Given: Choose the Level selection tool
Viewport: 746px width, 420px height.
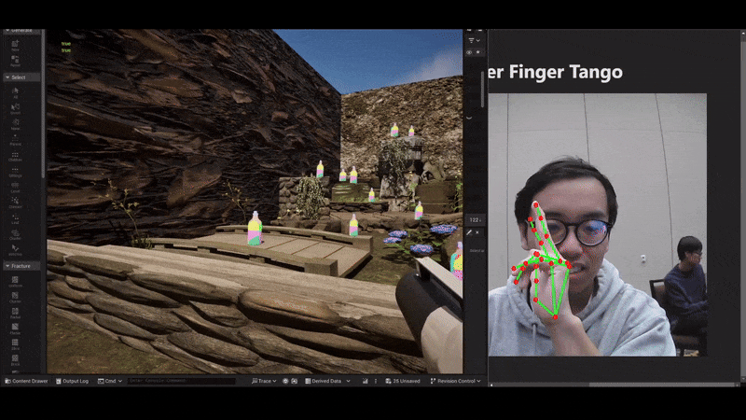Looking at the screenshot, I should coord(15,188).
